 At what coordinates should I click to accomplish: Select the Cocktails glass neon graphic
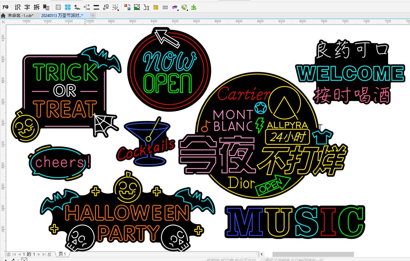point(146,142)
